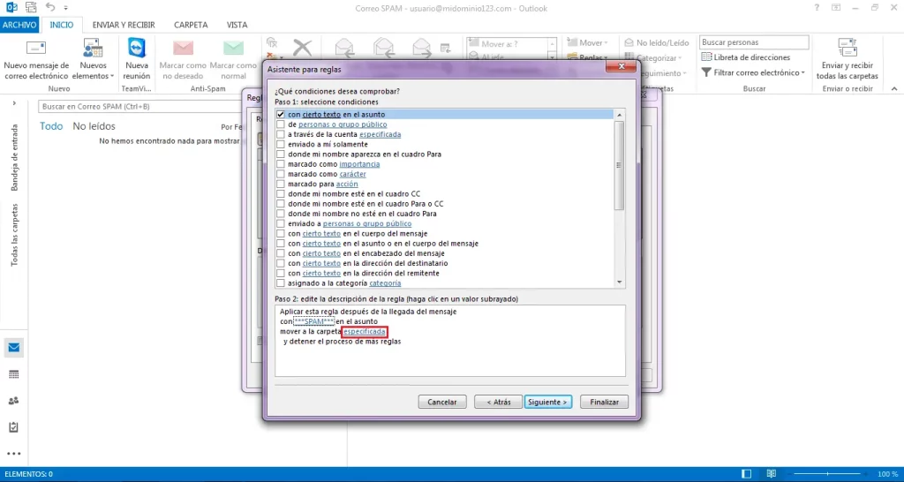Open more navigation options ellipsis
Screen dimensions: 904x482
coord(14,454)
